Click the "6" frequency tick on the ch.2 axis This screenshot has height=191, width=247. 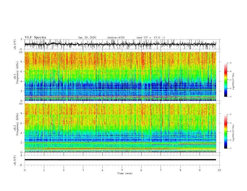coord(22,123)
